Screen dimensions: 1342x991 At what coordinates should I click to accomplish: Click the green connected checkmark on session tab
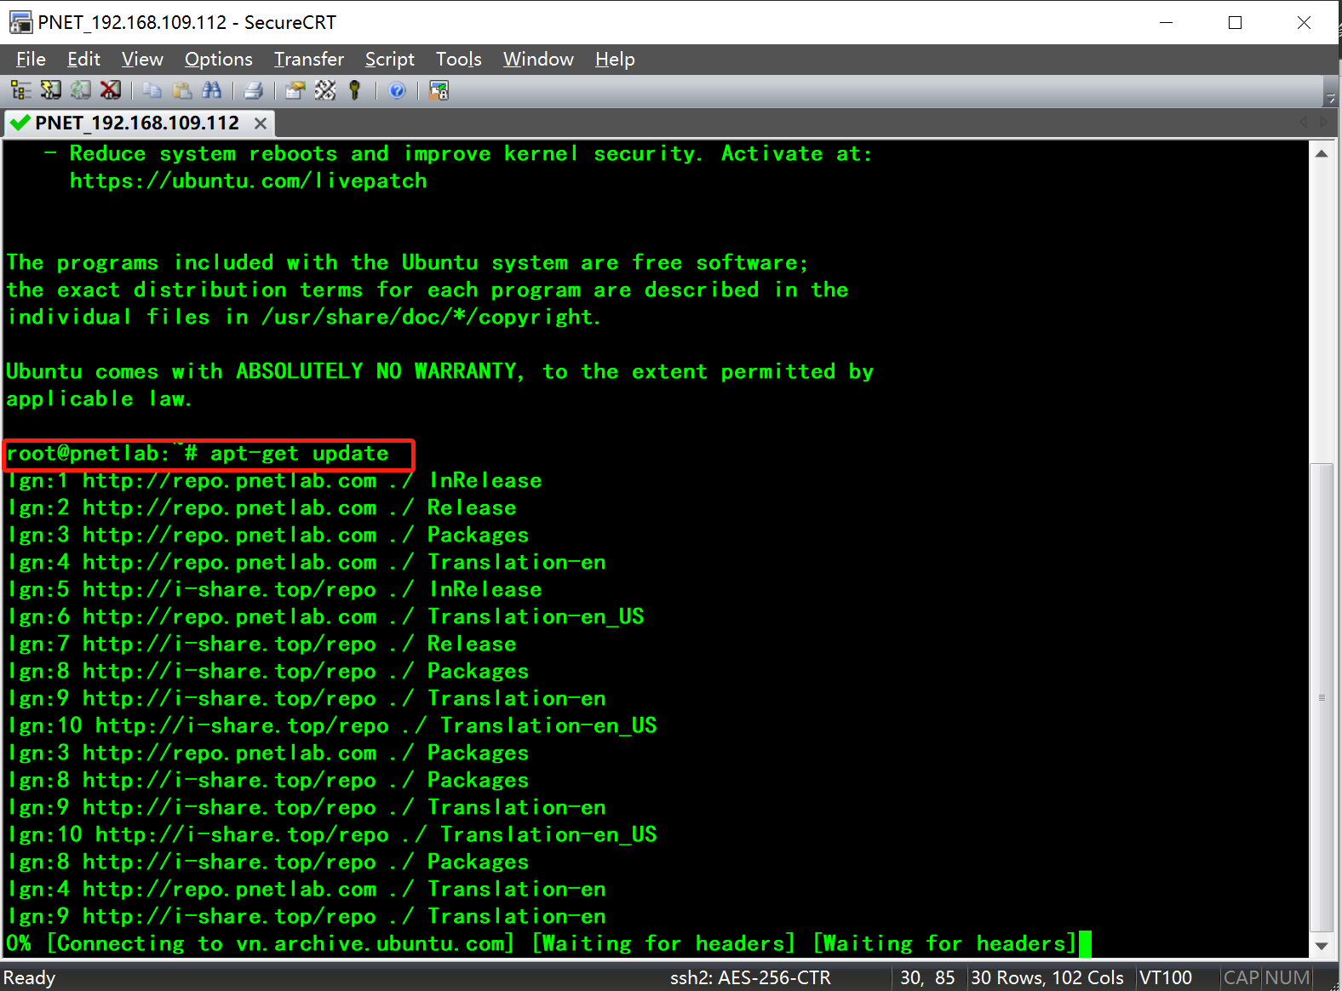20,123
